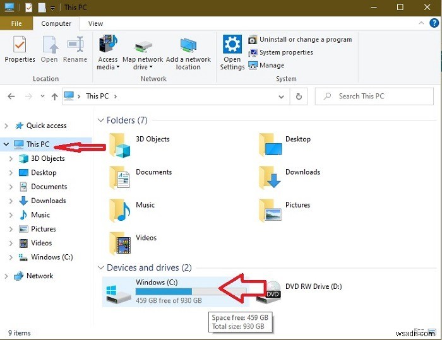Click the This PC icon in sidebar
This screenshot has width=442, height=340.
tap(19, 144)
